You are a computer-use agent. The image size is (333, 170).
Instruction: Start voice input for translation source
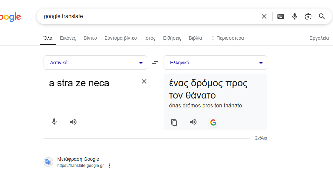pos(54,122)
